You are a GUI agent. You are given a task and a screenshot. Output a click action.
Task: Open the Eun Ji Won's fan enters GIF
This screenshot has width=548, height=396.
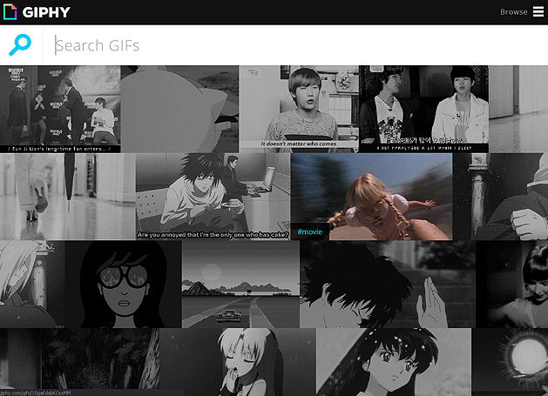point(60,109)
